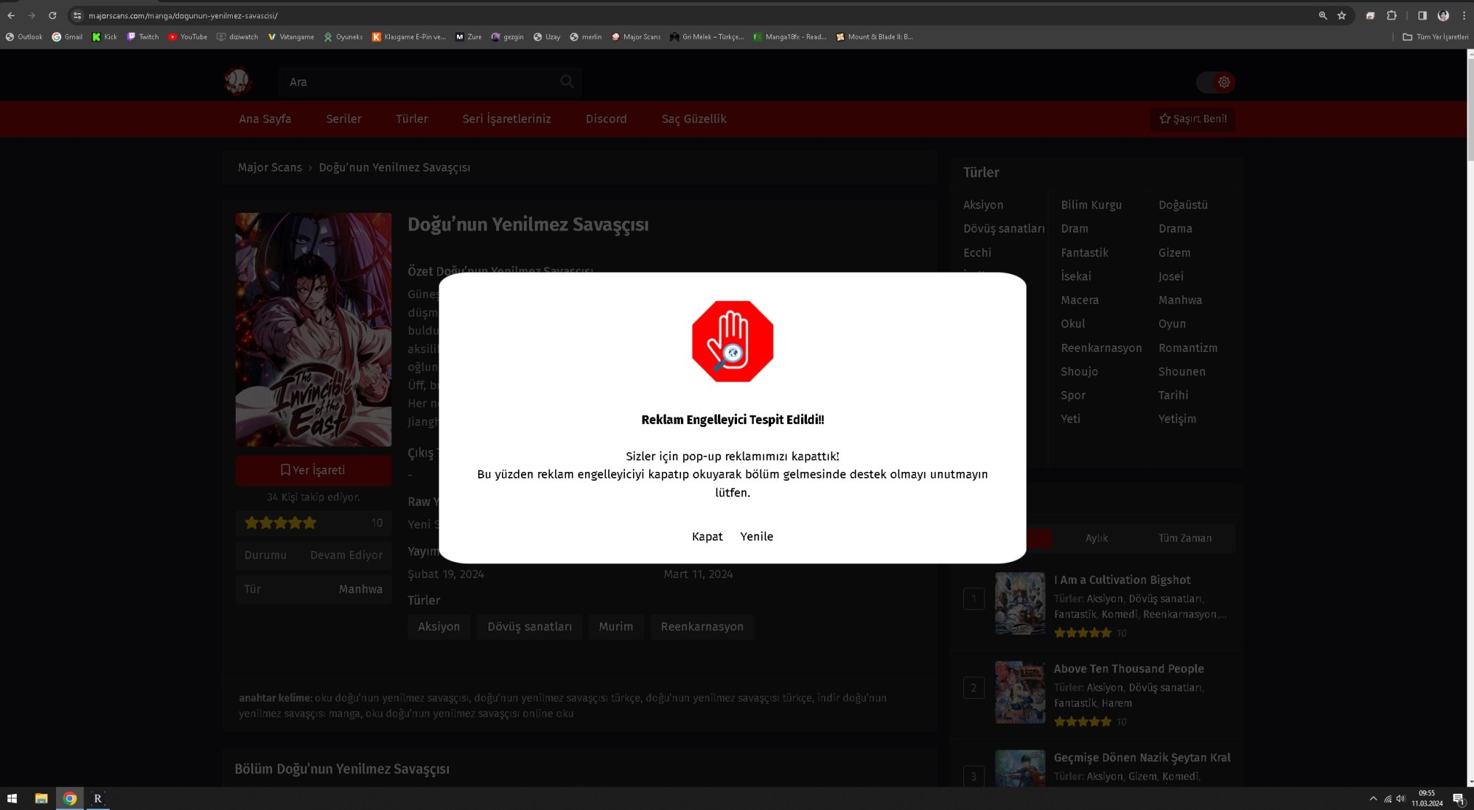Open the Chrome three-dot menu
1474x810 pixels.
(1464, 15)
